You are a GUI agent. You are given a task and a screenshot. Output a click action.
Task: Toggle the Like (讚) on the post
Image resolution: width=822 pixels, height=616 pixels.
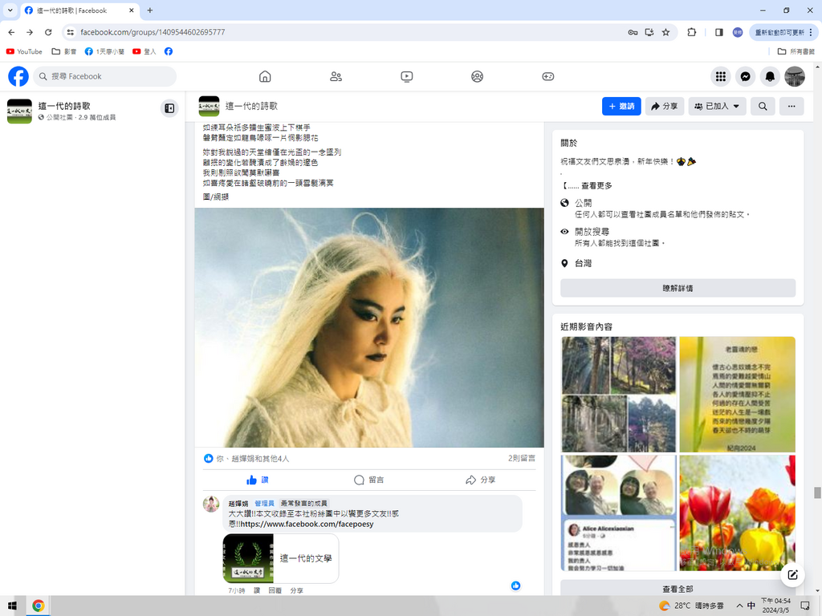tap(258, 480)
